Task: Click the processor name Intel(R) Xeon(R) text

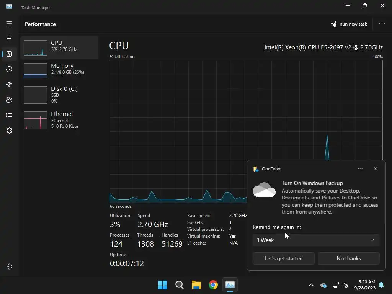Action: pos(323,47)
